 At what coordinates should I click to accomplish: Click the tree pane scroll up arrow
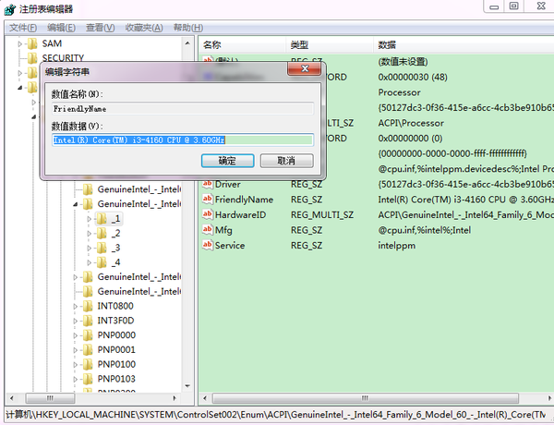(187, 43)
